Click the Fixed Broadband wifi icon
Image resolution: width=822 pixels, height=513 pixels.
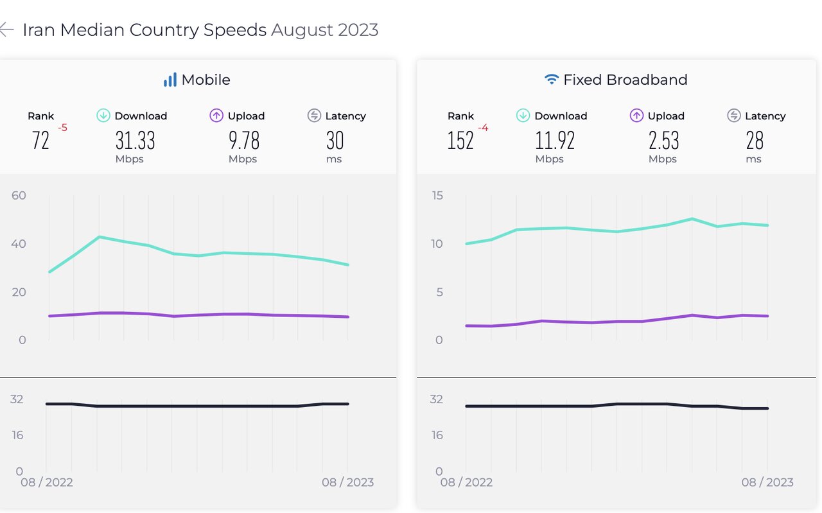(x=552, y=80)
